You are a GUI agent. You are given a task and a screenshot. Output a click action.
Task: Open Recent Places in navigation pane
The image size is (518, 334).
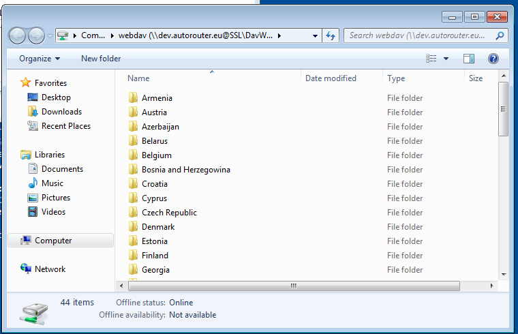pyautogui.click(x=59, y=126)
